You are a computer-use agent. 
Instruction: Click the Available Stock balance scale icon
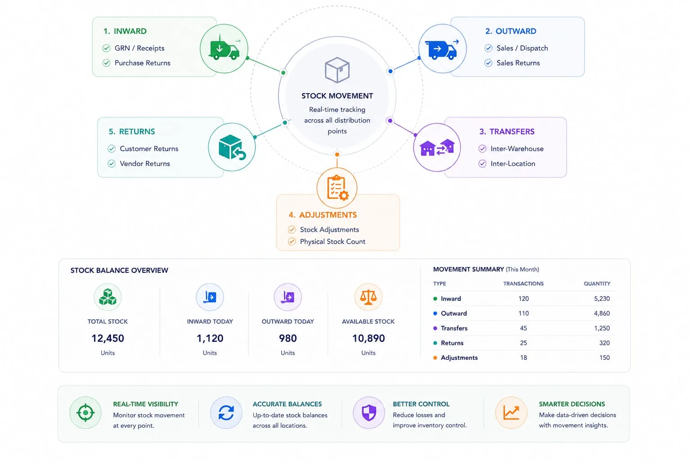point(368,297)
